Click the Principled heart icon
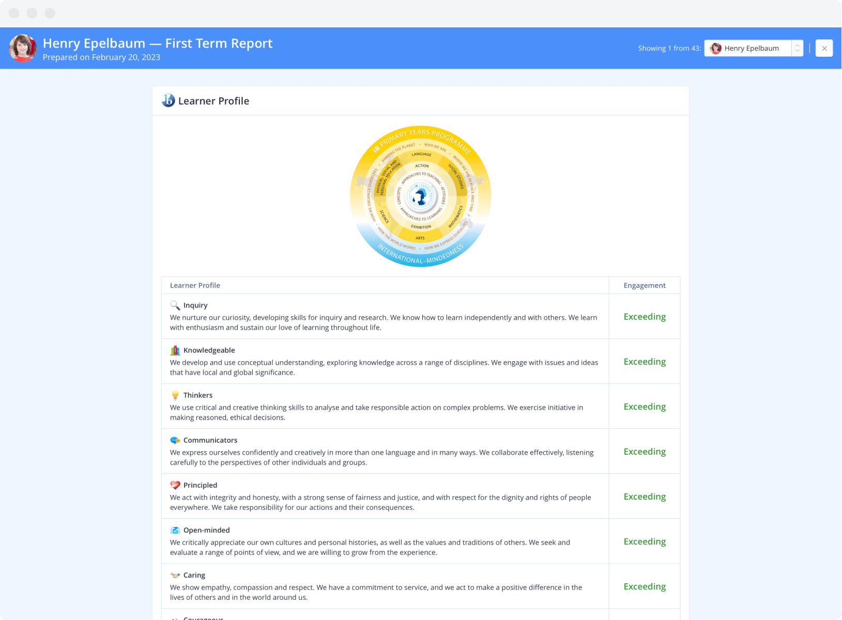Viewport: 842px width, 620px height. click(x=175, y=485)
